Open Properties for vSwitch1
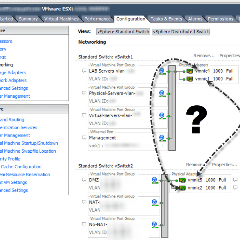 pyautogui.click(x=230, y=56)
